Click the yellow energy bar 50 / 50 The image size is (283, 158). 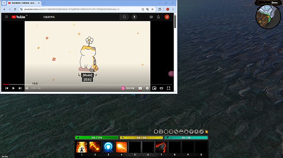tap(141, 138)
